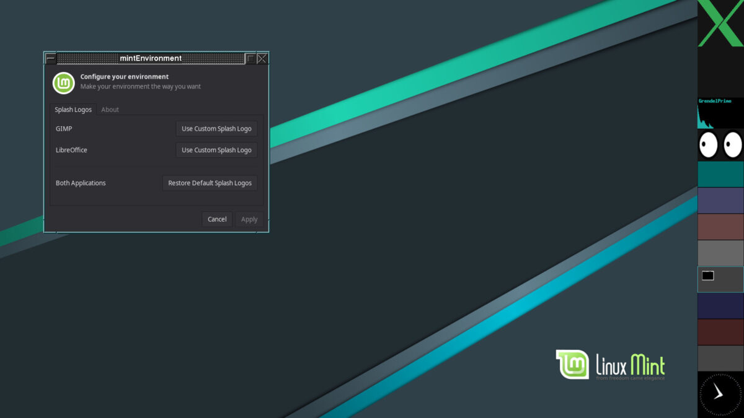Click the small window icon in the sidebar panel
This screenshot has height=418, width=744.
click(708, 276)
